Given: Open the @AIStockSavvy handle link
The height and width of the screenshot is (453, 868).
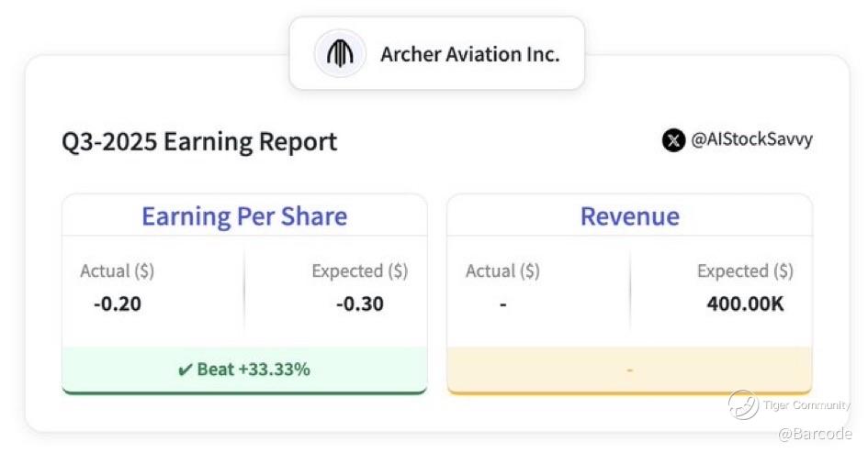Looking at the screenshot, I should [751, 140].
